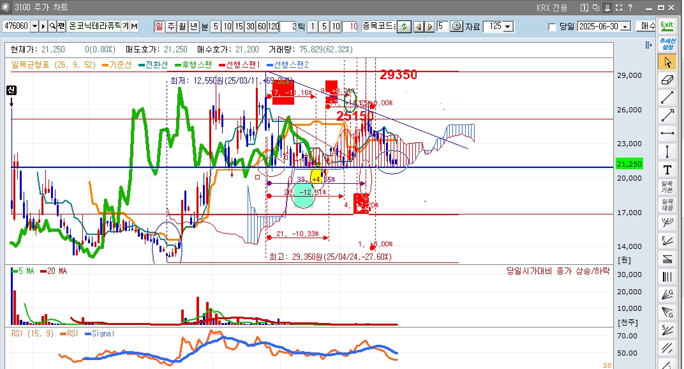The image size is (684, 369).
Task: Click the 종목코드 input field
Action: (379, 26)
